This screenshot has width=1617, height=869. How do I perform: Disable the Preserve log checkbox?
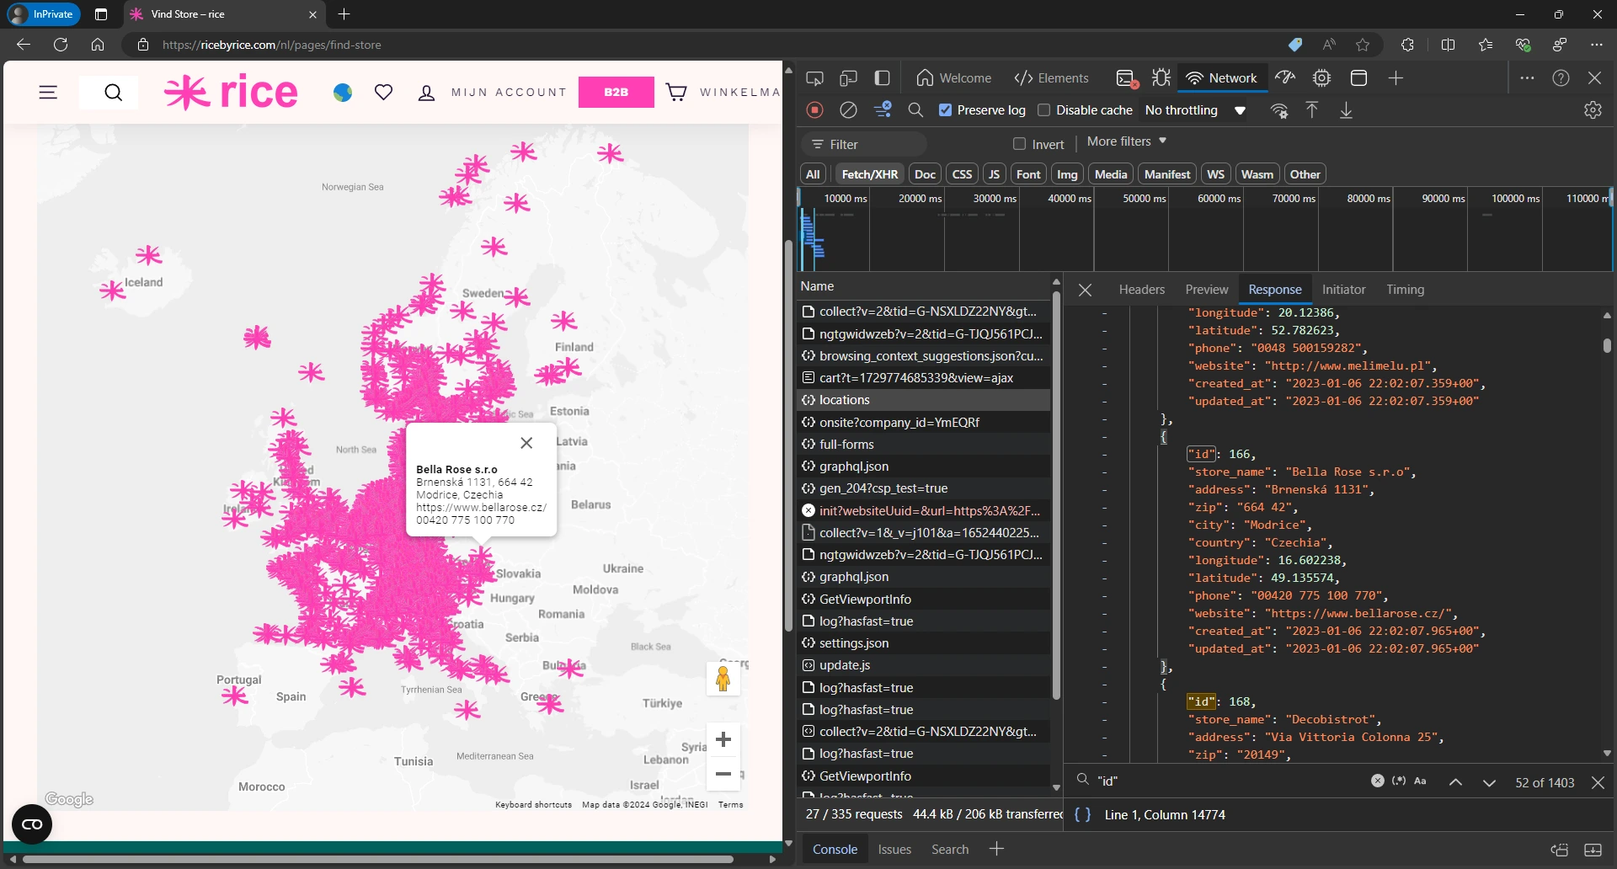point(945,110)
